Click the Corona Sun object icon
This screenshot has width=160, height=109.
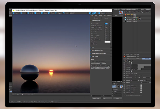click(x=126, y=14)
